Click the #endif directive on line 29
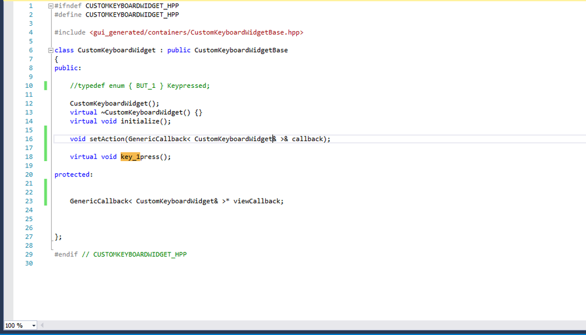The image size is (586, 335). pos(66,254)
